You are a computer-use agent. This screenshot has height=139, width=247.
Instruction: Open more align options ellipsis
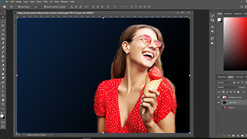pos(115,7)
